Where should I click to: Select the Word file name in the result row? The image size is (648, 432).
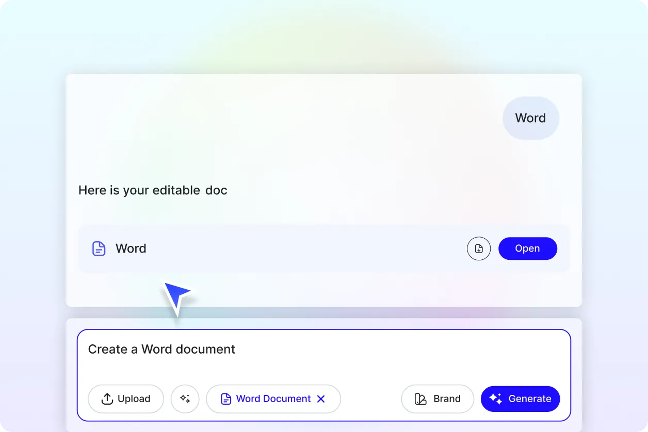tap(131, 248)
